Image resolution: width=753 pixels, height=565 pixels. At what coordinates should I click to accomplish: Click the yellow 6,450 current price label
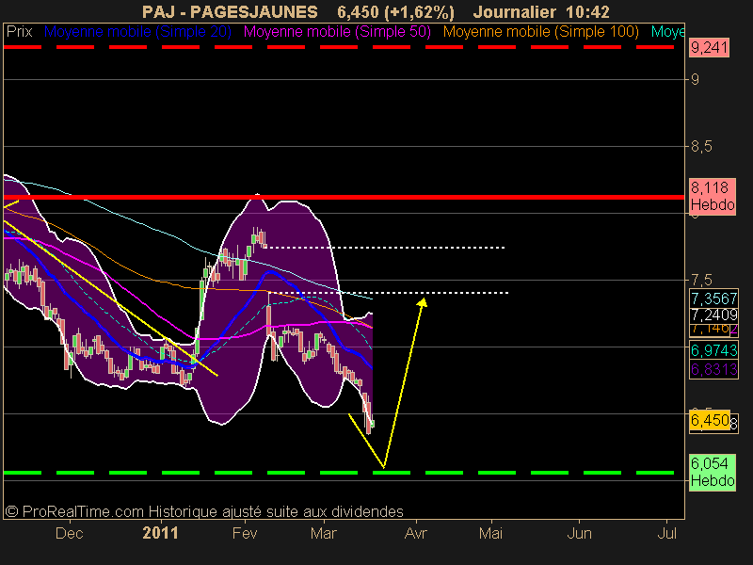(710, 420)
